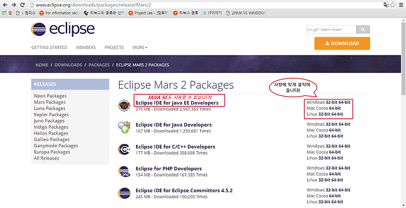This screenshot has width=406, height=208.
Task: Download Eclipse Committers Mac Cocoa 64-bit
Action: [x=335, y=196]
